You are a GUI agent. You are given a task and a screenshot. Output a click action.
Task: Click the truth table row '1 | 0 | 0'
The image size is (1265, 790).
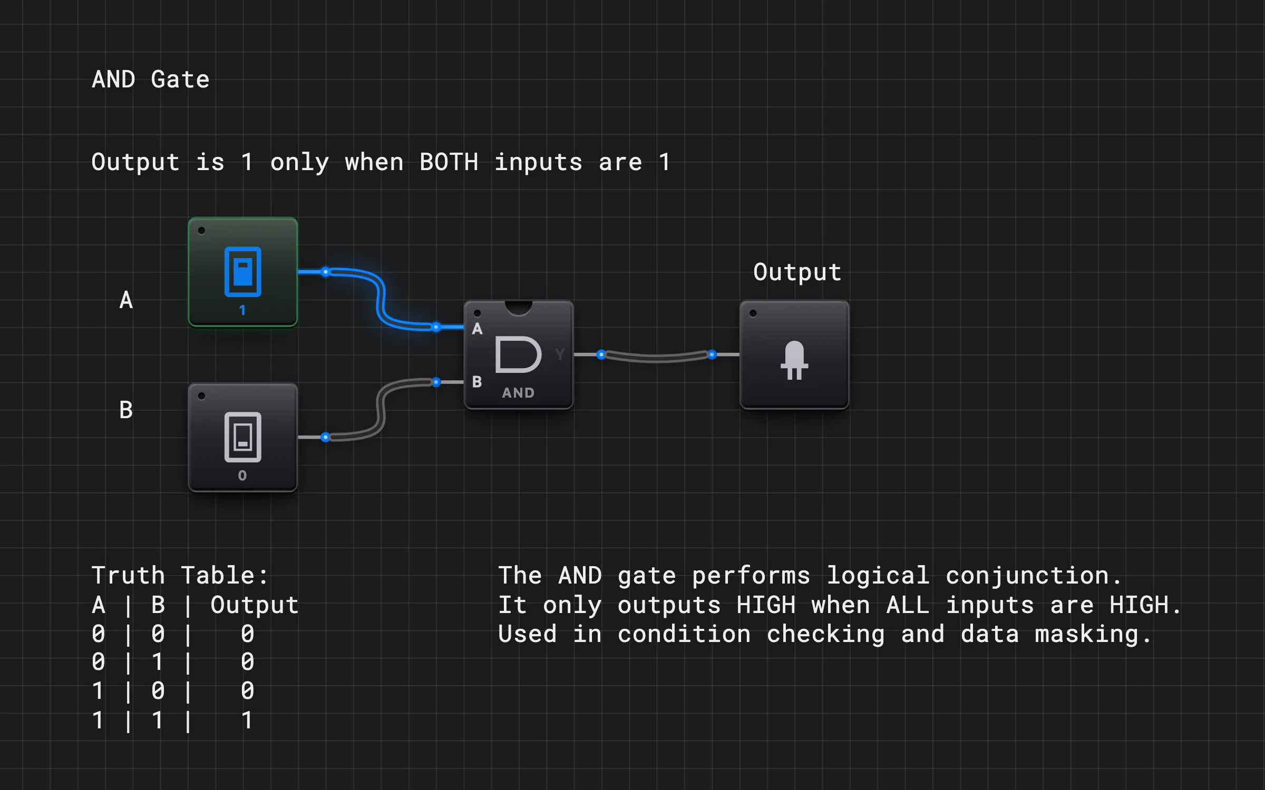(173, 690)
